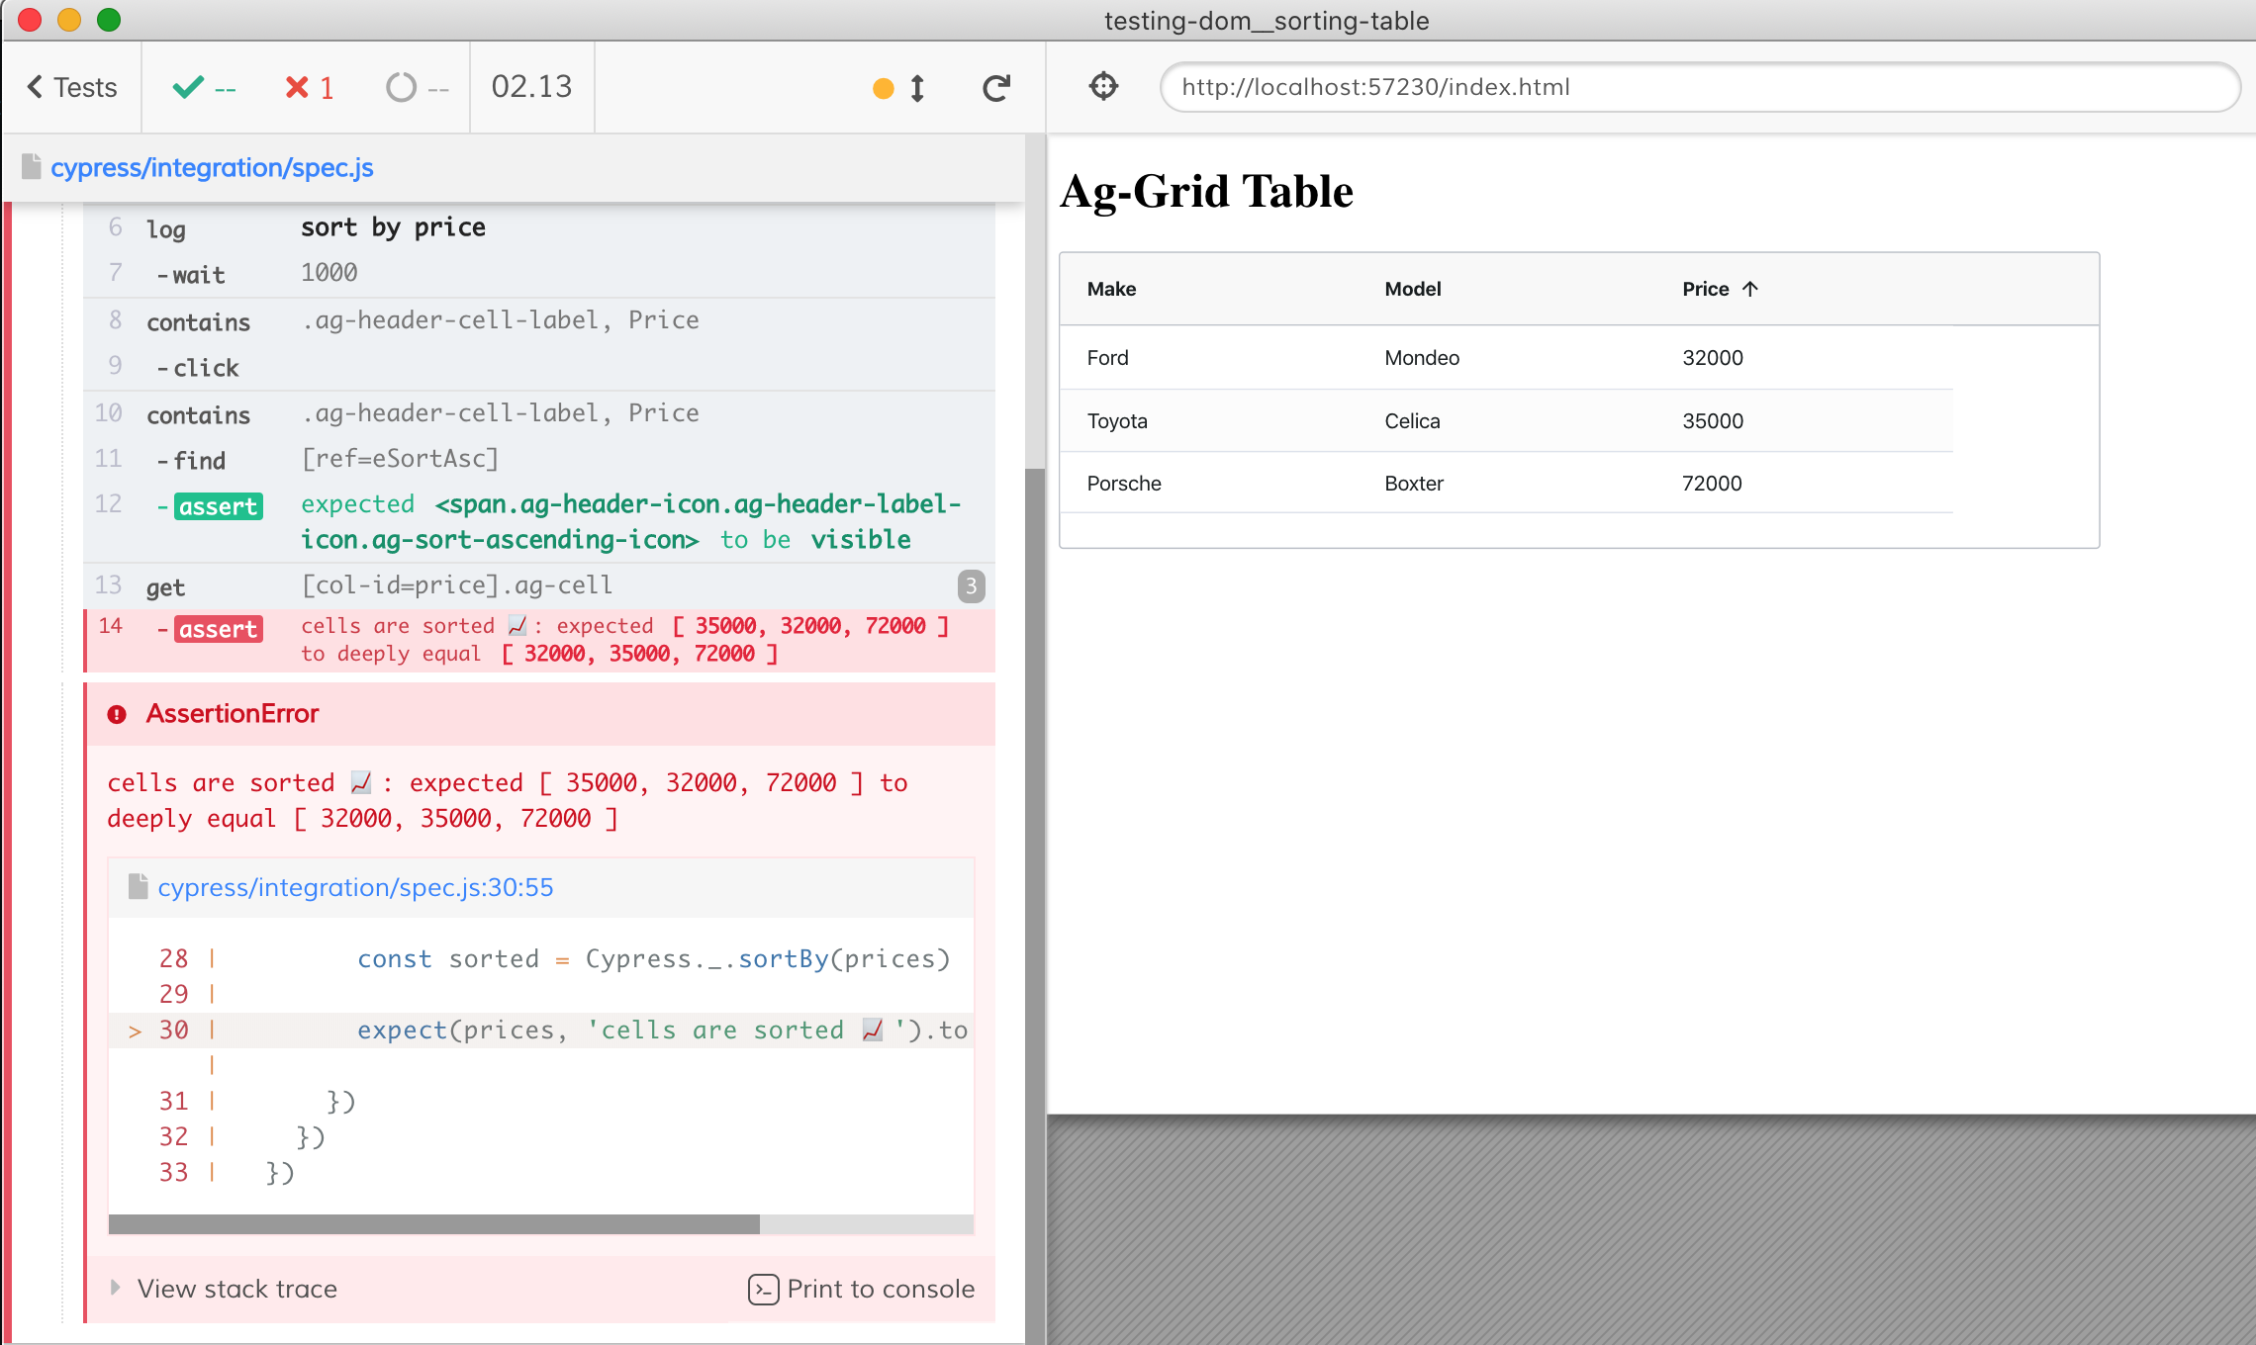Expand View stack trace
The width and height of the screenshot is (2256, 1345).
(236, 1289)
